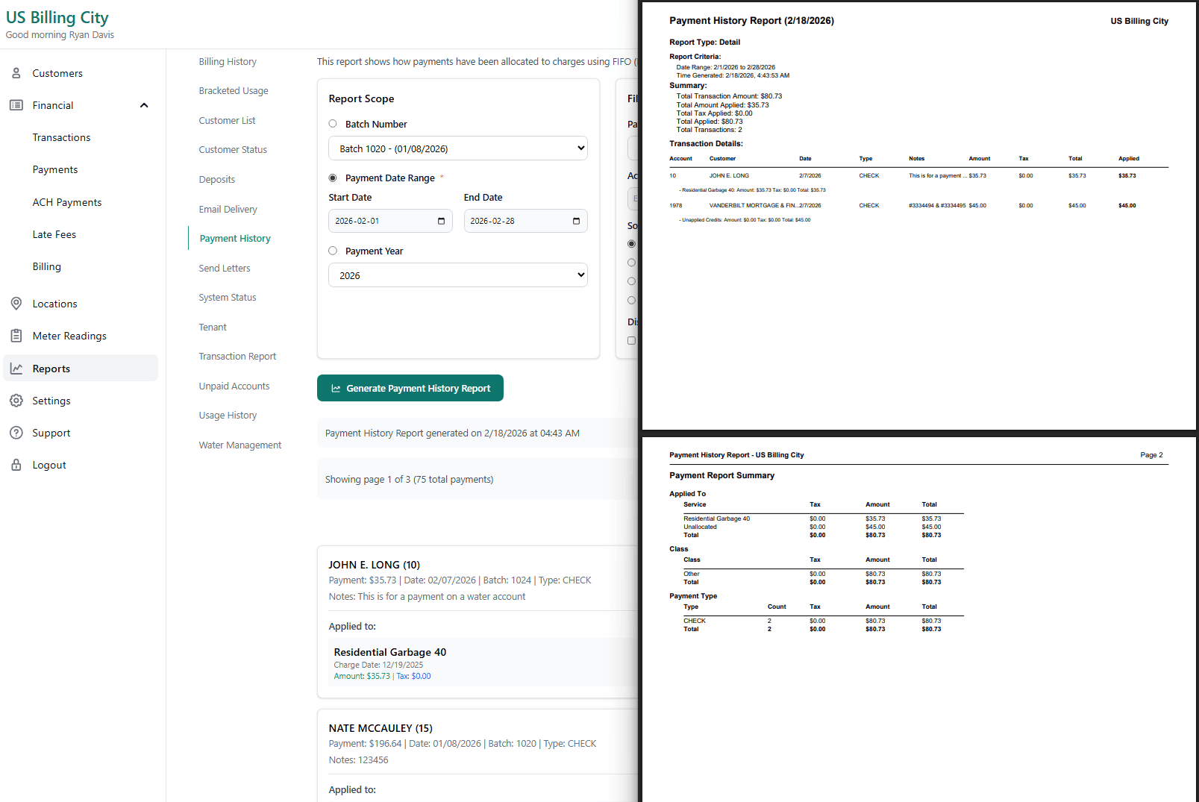Click 'Showing page 1 of 3' text
This screenshot has height=802, width=1199.
409,479
